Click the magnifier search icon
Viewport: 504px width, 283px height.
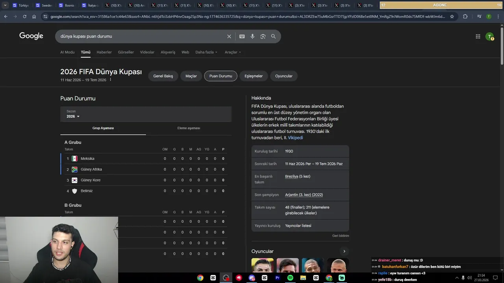click(x=273, y=36)
